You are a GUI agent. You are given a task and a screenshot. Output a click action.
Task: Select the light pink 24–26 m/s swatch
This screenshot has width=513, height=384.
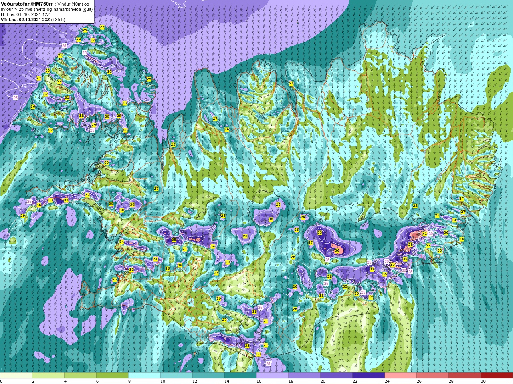(401, 376)
